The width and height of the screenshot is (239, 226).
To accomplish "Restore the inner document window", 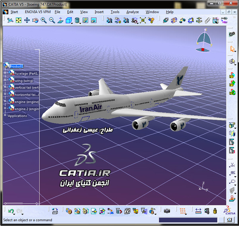I will click(x=229, y=12).
